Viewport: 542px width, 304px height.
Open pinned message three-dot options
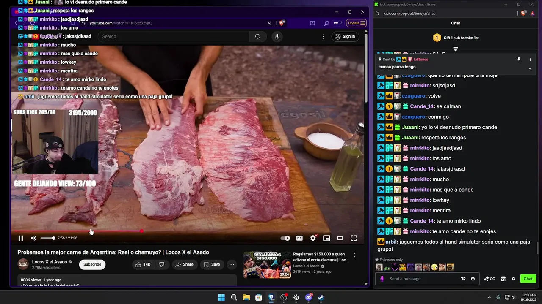530,60
